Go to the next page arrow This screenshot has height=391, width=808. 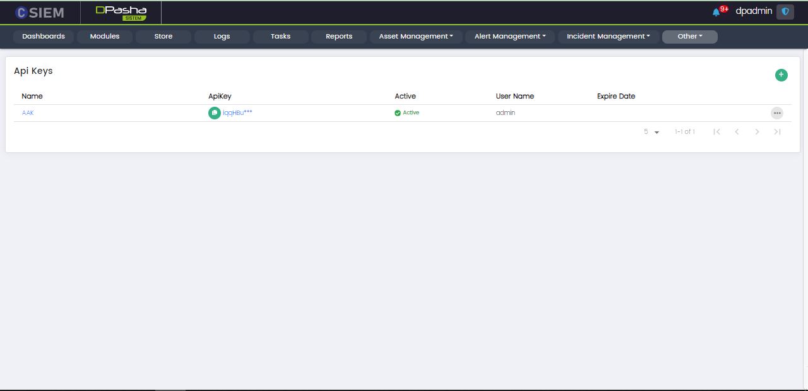click(x=757, y=132)
